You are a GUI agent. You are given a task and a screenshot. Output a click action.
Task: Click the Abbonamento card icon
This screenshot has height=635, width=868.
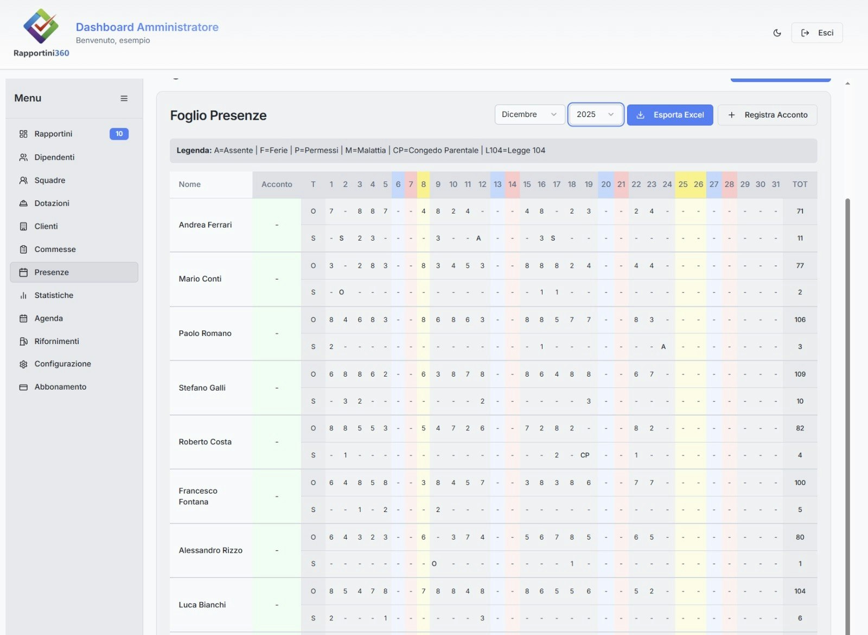pyautogui.click(x=23, y=386)
